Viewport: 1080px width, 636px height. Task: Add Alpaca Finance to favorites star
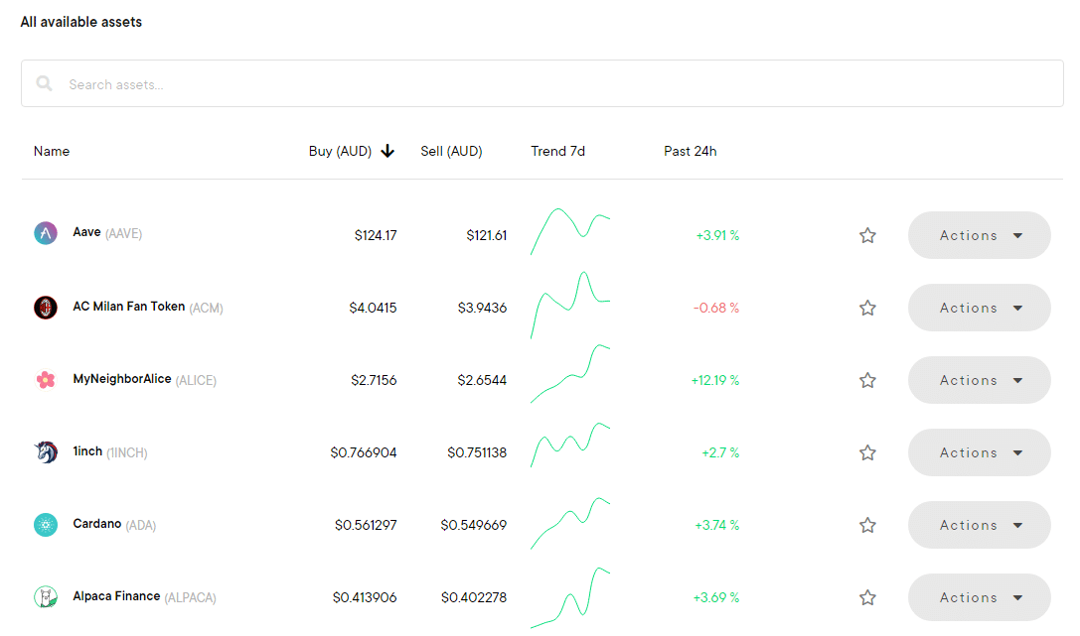[x=867, y=597]
